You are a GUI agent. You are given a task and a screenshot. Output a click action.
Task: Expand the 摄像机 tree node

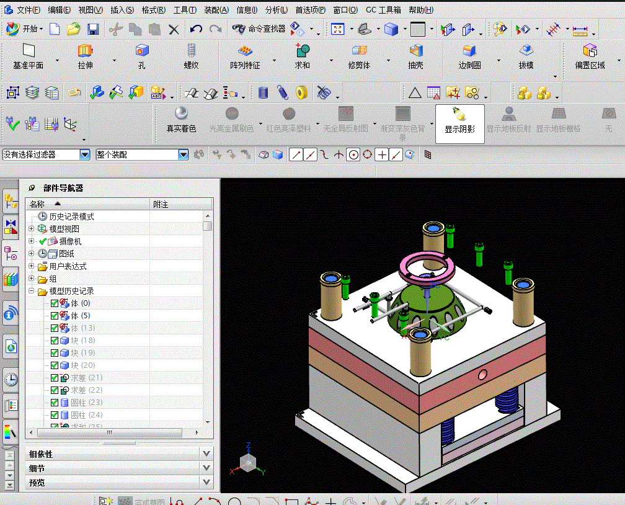[32, 241]
